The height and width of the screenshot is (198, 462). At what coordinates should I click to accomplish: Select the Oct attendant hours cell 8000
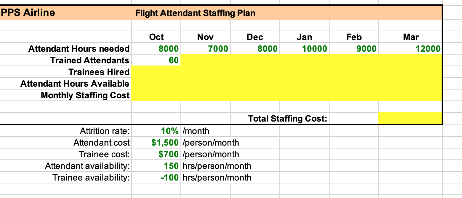click(156, 49)
